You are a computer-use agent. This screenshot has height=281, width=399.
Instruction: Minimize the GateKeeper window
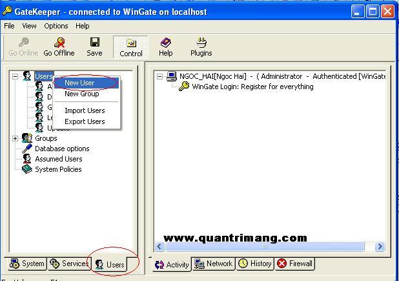pyautogui.click(x=358, y=12)
